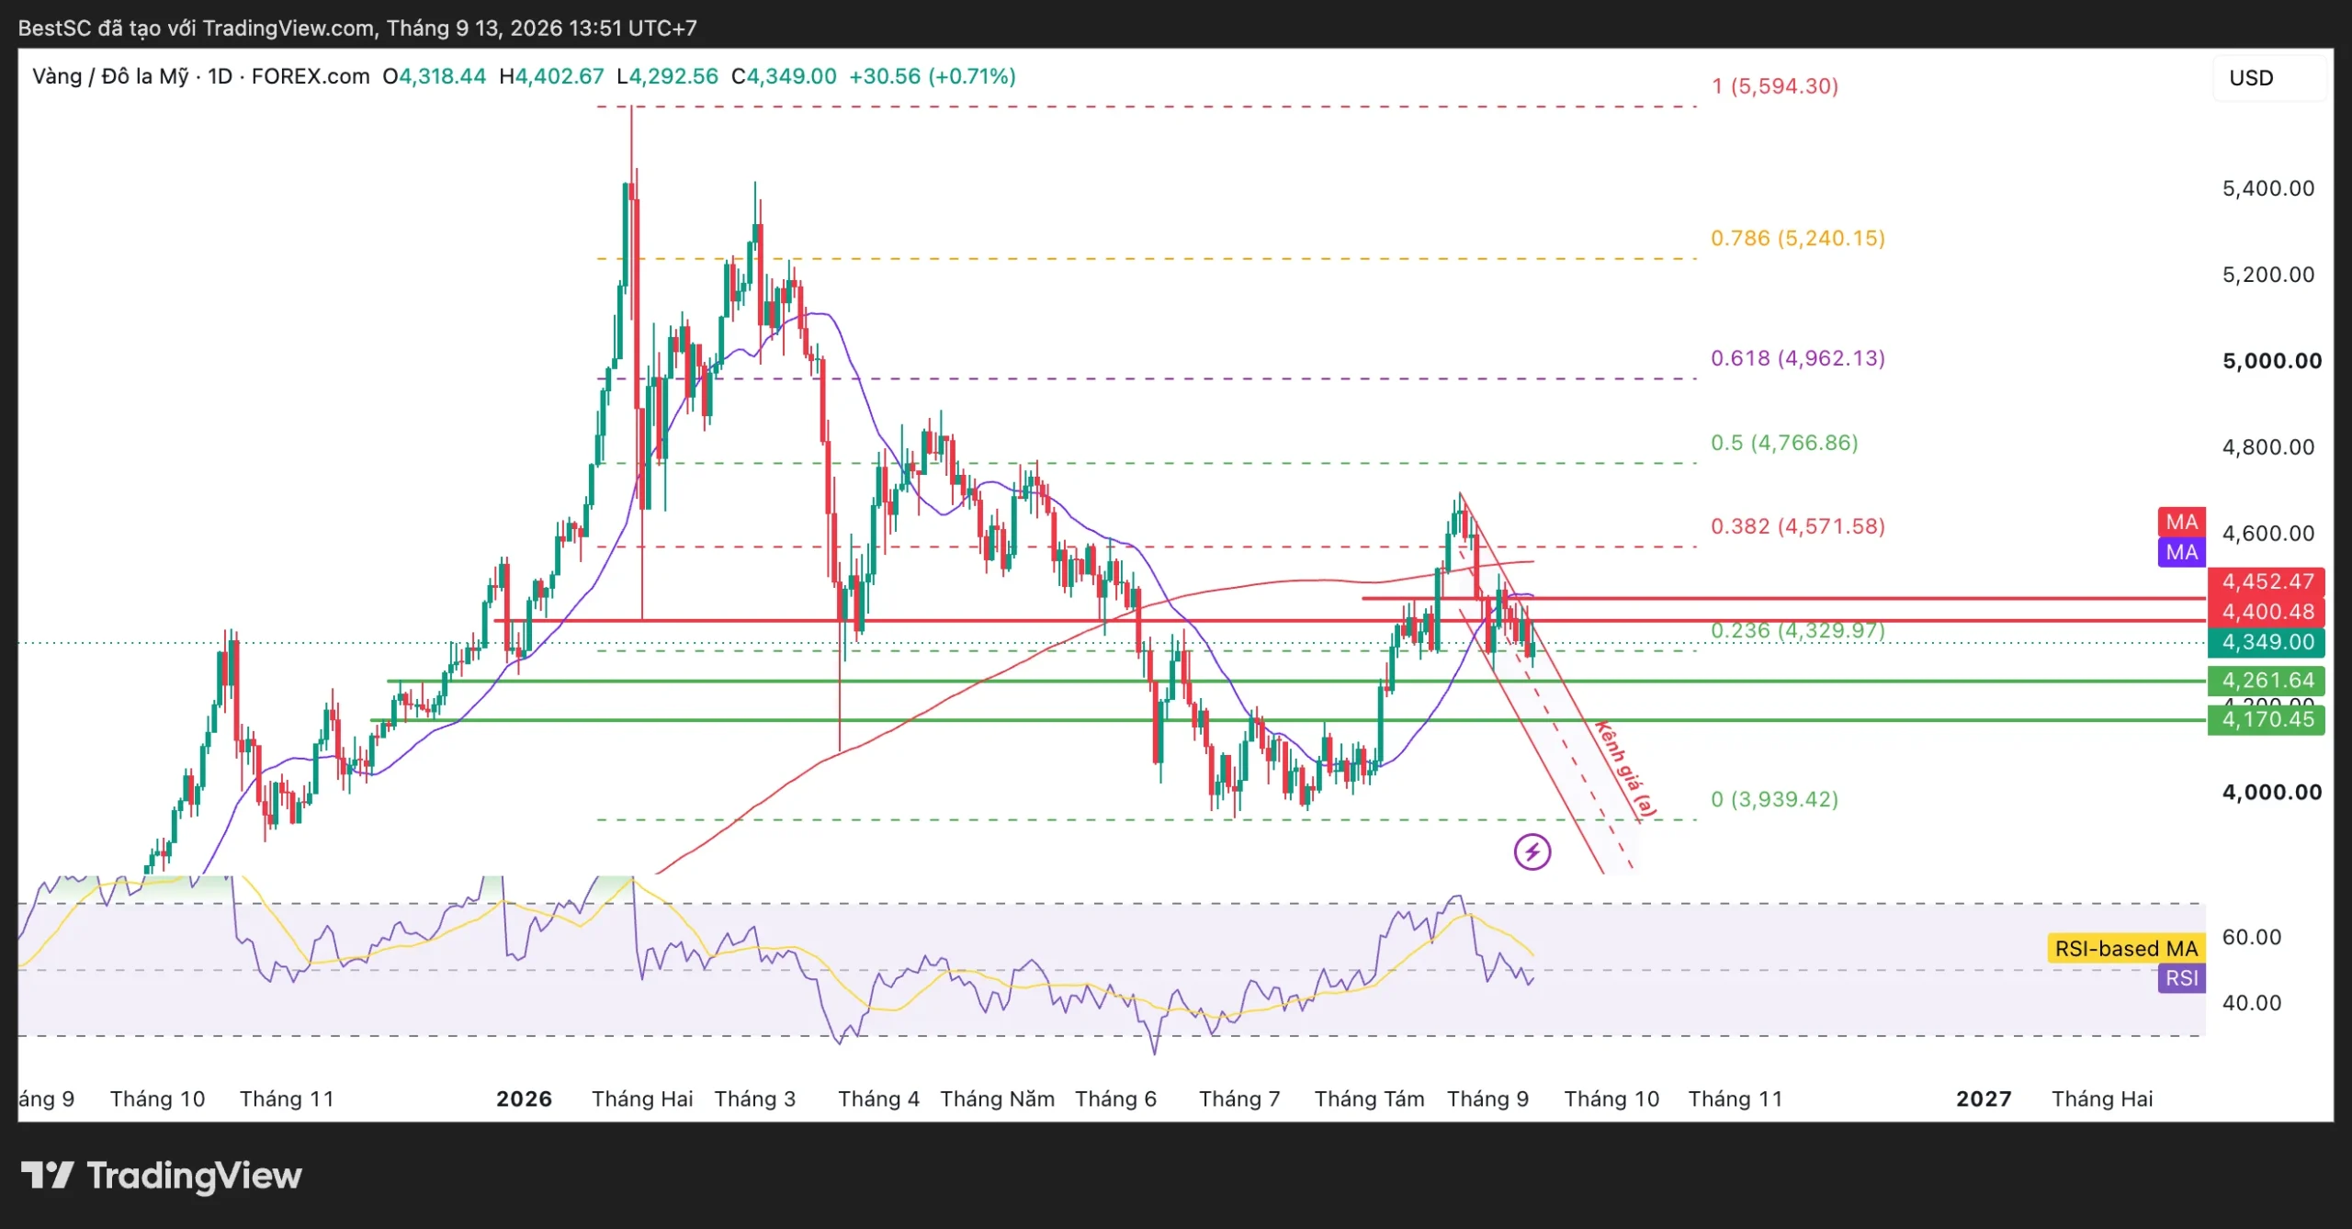Click the purple lightning bolt event icon
Viewport: 2352px width, 1229px height.
click(1532, 852)
